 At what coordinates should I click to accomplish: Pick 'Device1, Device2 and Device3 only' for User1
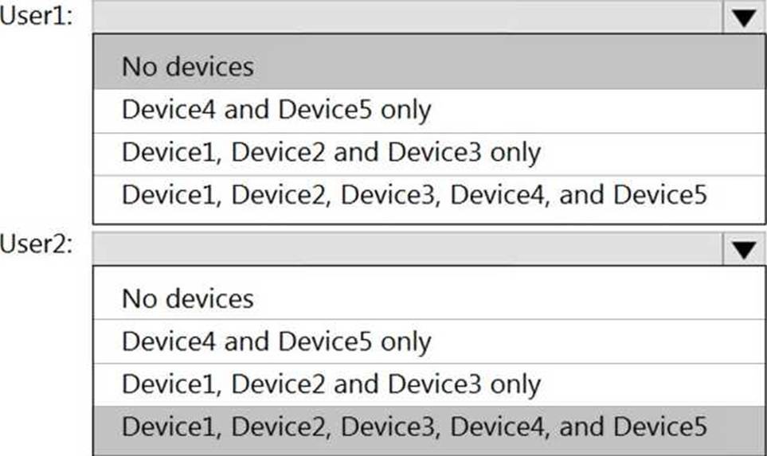coord(331,152)
